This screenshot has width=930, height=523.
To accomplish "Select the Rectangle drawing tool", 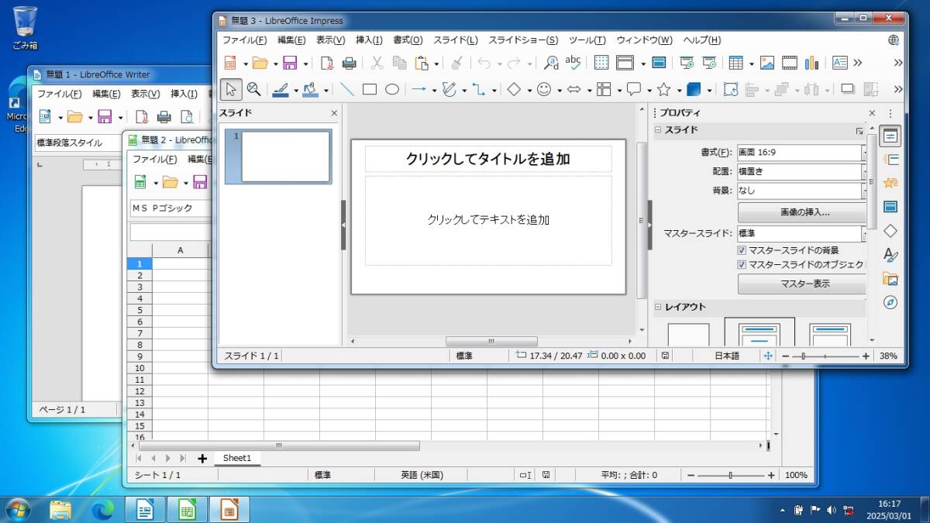I will (370, 89).
